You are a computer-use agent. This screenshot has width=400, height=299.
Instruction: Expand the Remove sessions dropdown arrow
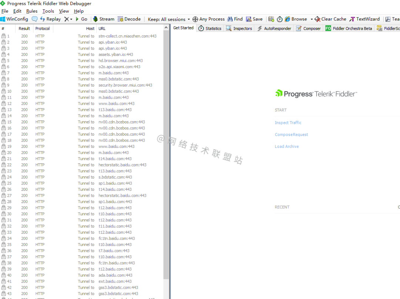[x=71, y=19]
